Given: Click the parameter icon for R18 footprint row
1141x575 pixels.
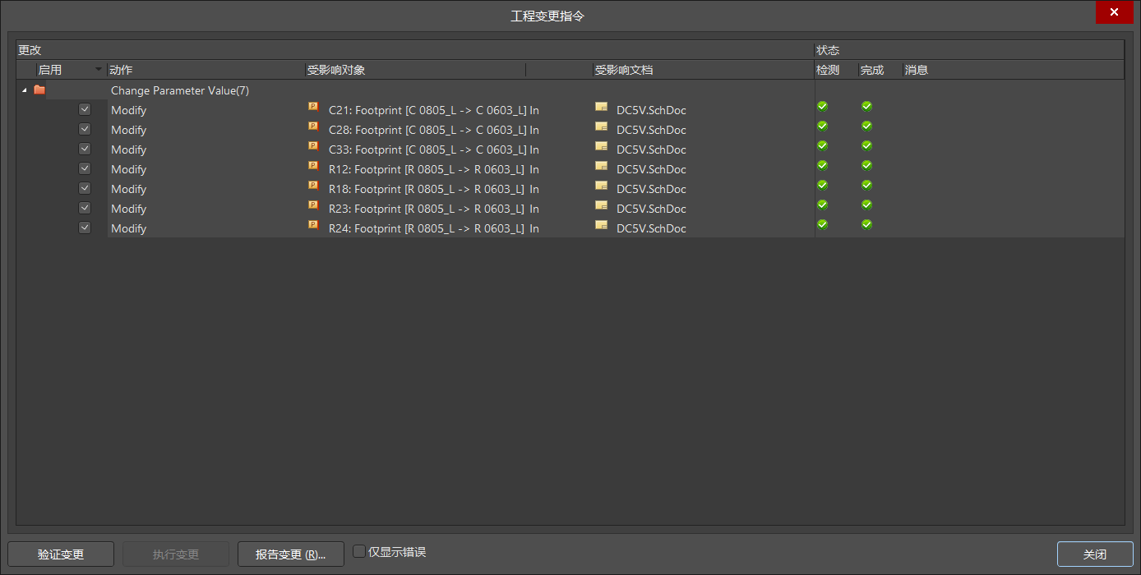Looking at the screenshot, I should [313, 186].
